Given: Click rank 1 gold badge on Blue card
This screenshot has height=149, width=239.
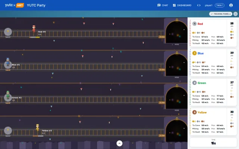Looking at the screenshot, I should point(194,53).
